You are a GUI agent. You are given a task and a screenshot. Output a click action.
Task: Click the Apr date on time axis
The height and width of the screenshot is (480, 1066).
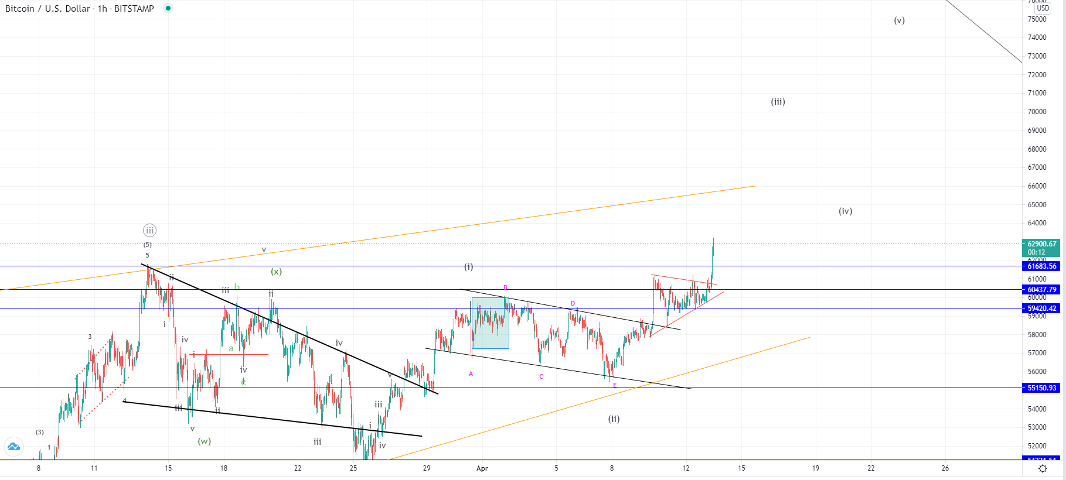(x=482, y=468)
